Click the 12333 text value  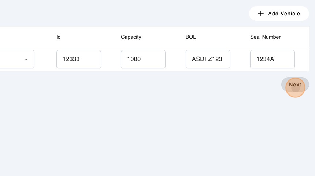tap(71, 59)
